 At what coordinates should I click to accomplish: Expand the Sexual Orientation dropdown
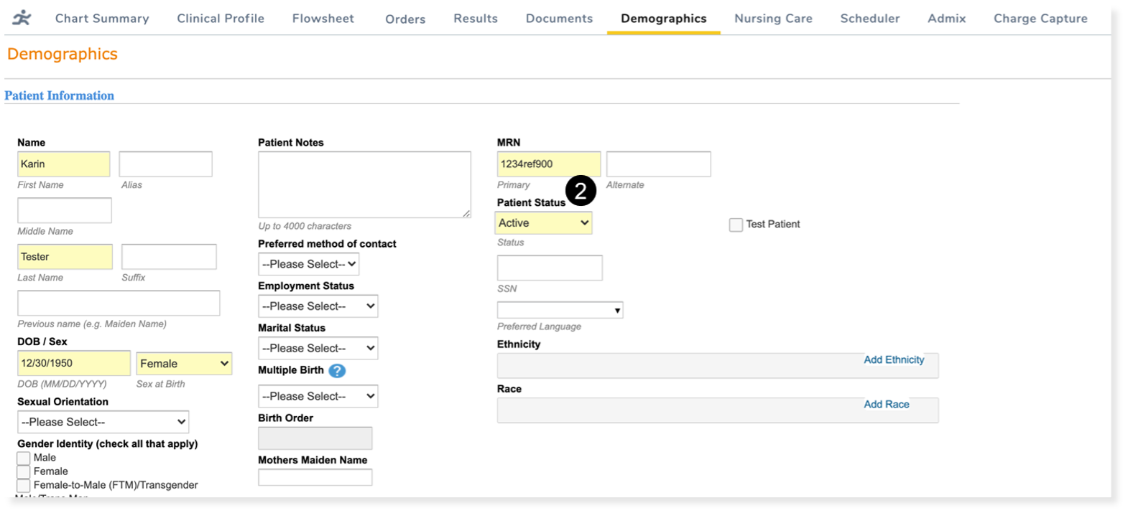103,422
